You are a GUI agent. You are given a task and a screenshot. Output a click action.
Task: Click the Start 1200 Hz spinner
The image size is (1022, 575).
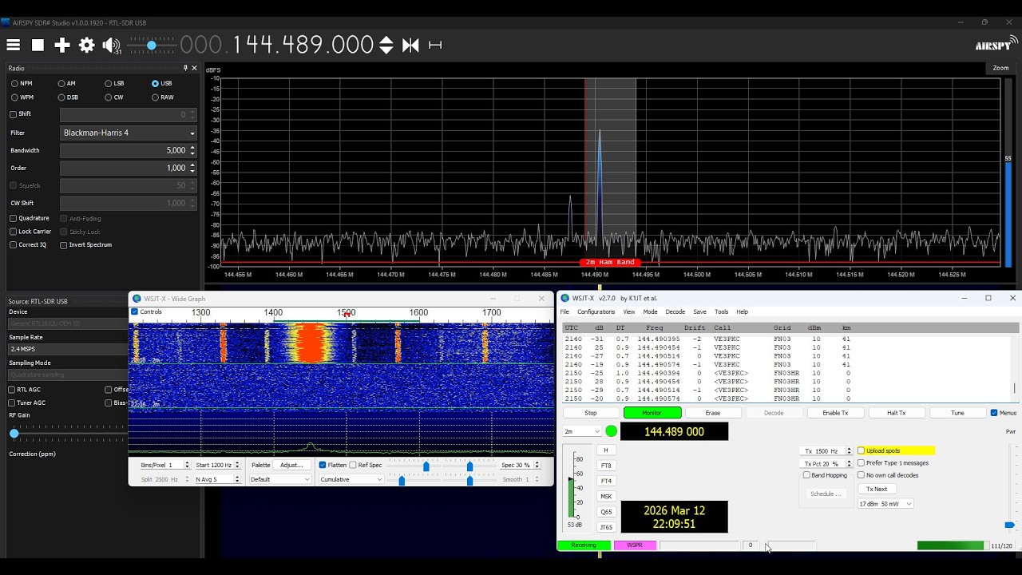point(216,465)
